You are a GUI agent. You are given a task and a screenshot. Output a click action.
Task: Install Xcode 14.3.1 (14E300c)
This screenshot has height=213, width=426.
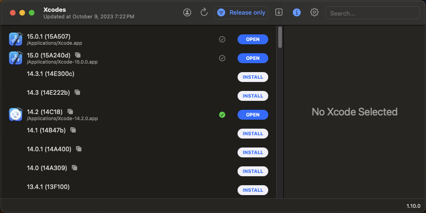click(253, 77)
